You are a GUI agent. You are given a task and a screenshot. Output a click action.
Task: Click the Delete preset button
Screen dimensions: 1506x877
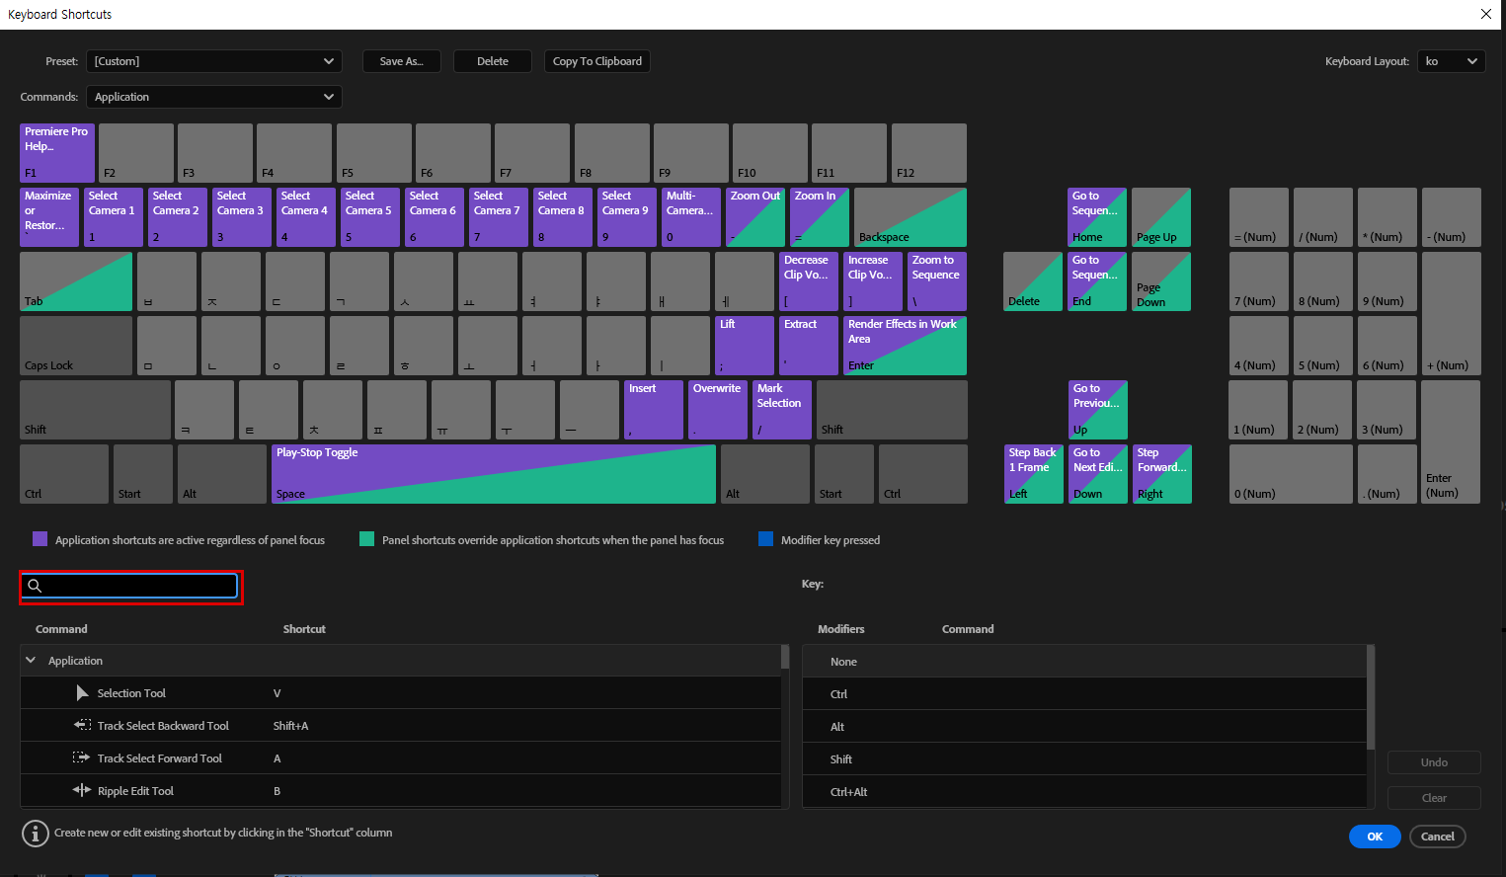493,61
